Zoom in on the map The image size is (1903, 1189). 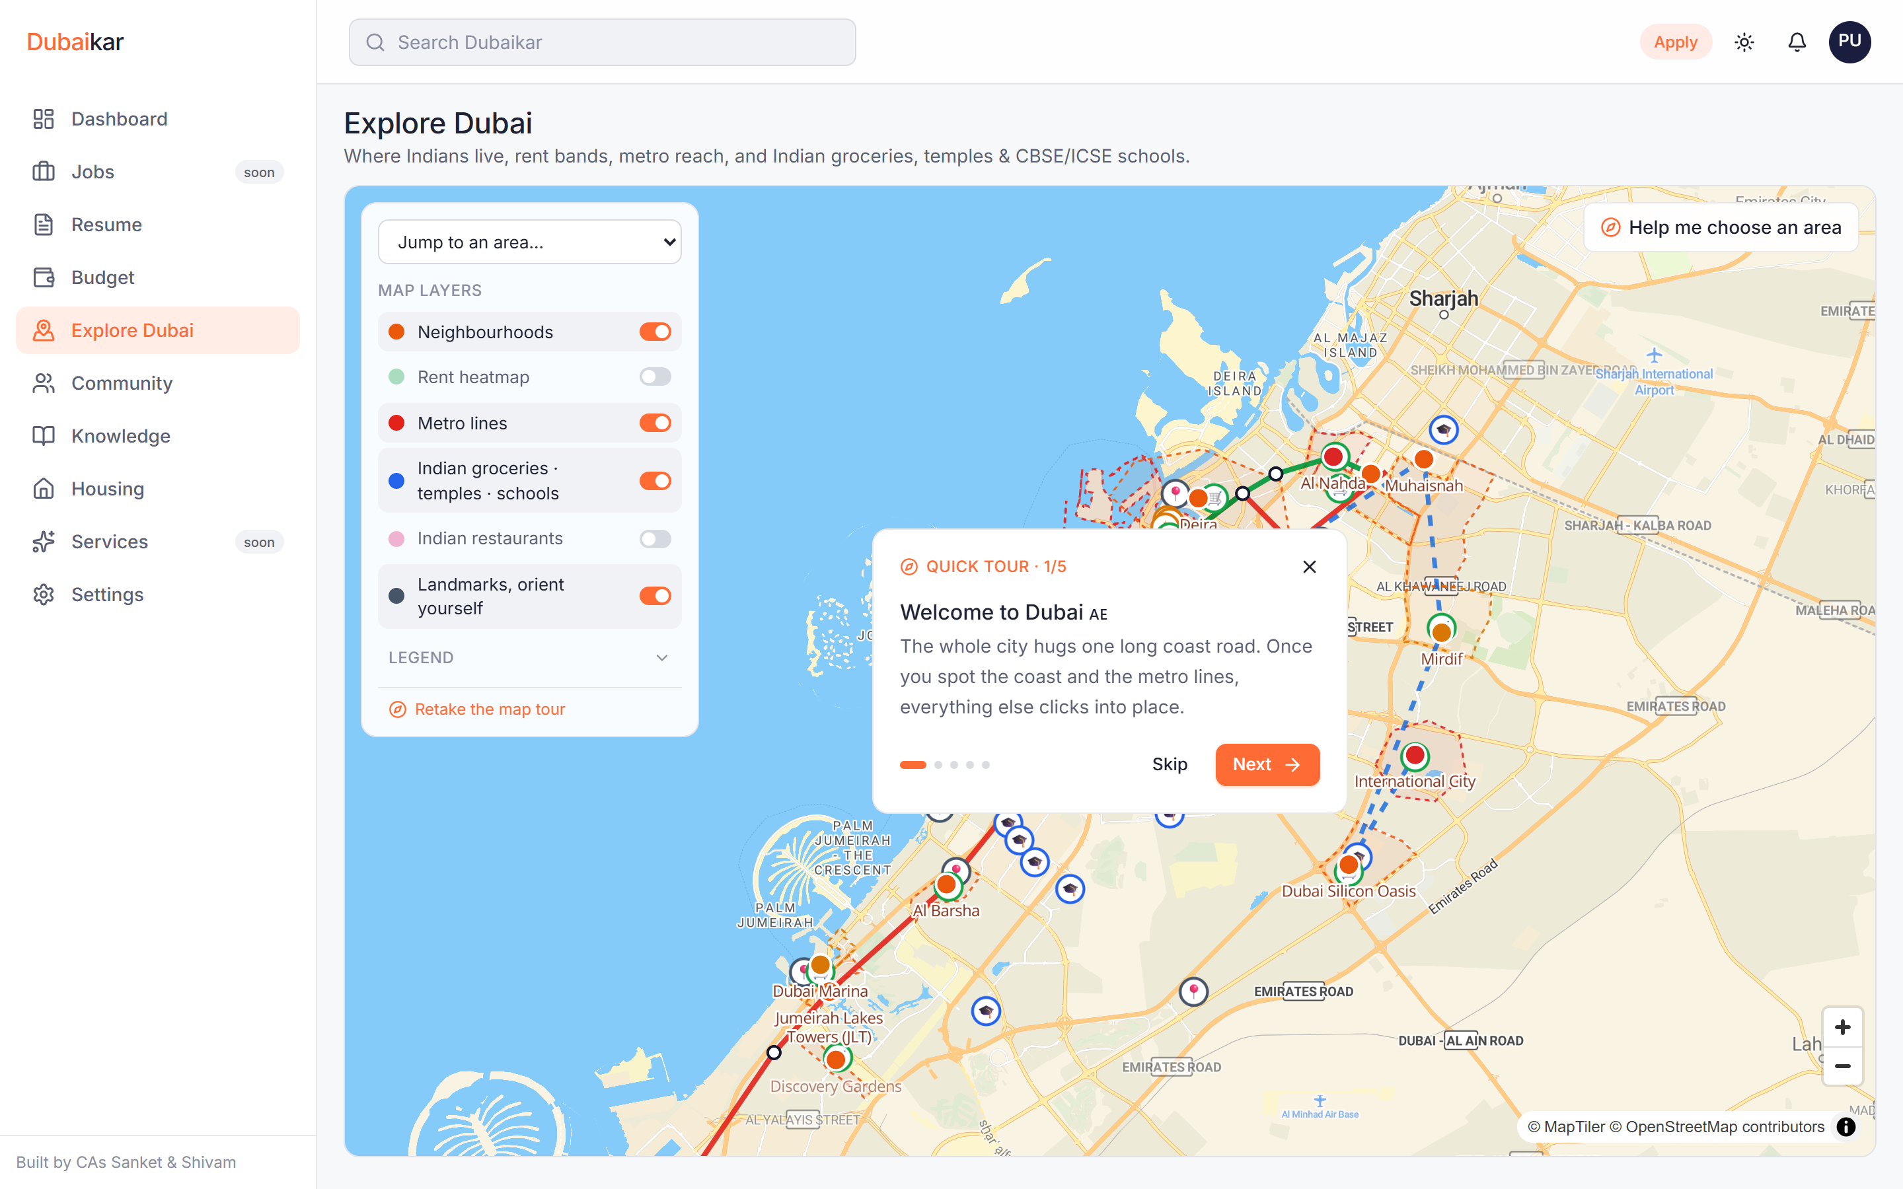(1842, 1027)
